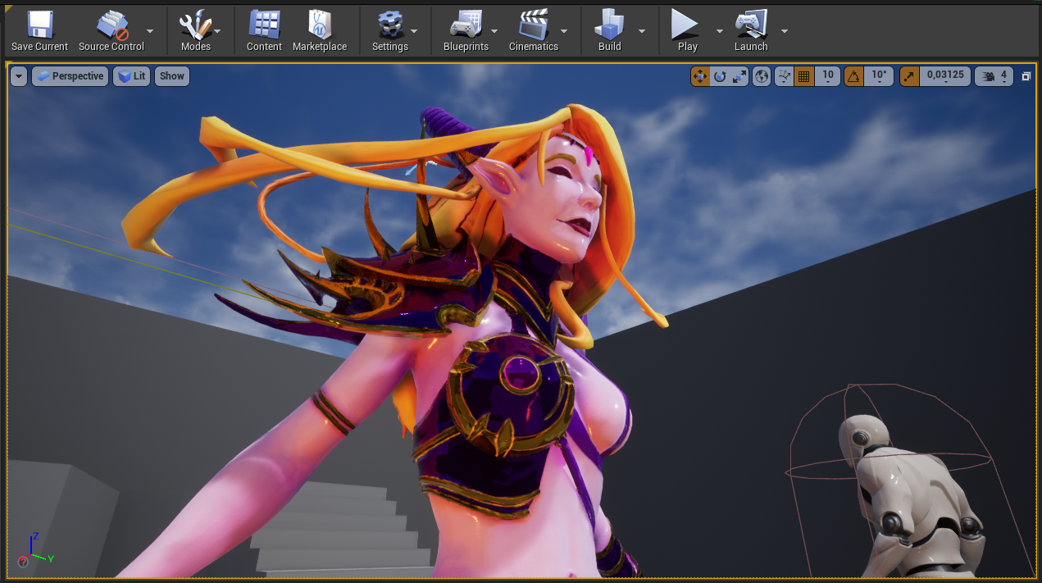This screenshot has height=583, width=1042.
Task: Open the Blueprints gamepad icon
Action: [x=466, y=25]
